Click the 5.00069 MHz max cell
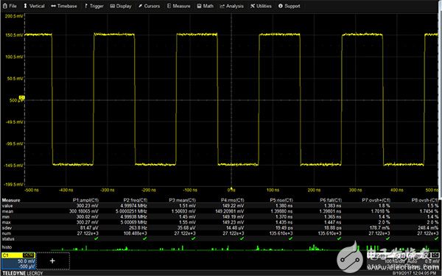This screenshot has width=442, height=276. (x=133, y=222)
